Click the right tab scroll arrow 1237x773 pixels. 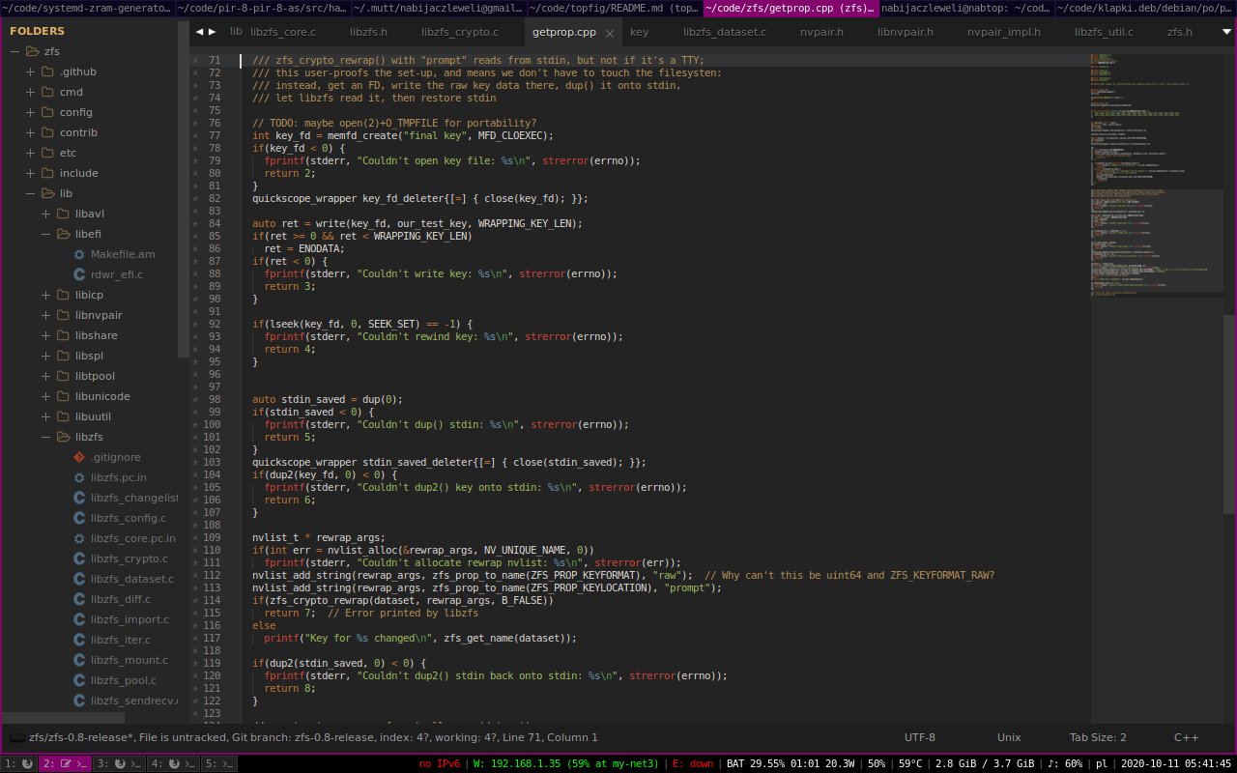(x=213, y=32)
